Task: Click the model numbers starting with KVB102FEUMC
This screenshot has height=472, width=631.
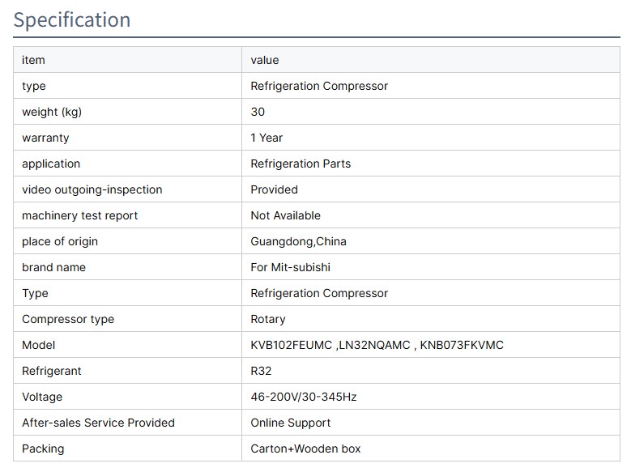Action: pos(377,345)
